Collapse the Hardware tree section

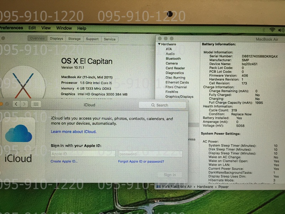click(159, 44)
